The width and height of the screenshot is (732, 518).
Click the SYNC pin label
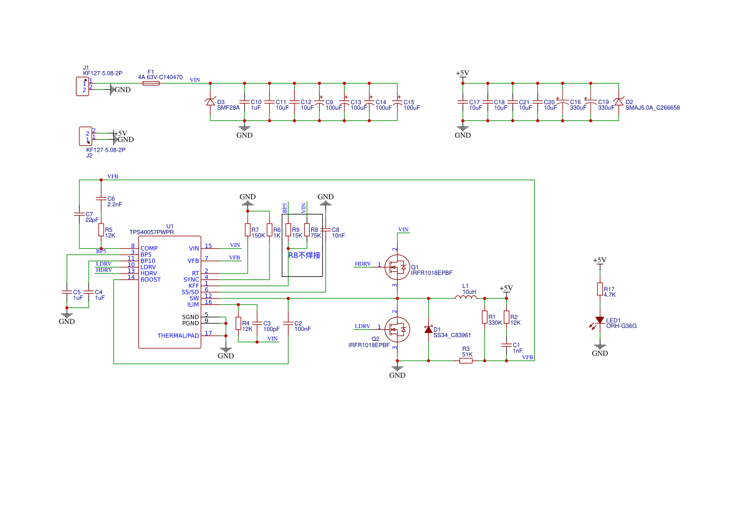[x=191, y=279]
